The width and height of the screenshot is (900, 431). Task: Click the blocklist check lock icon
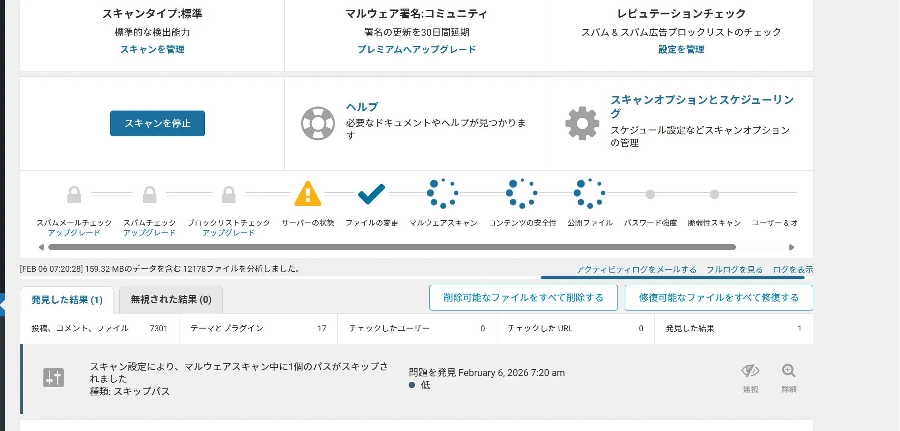(229, 195)
